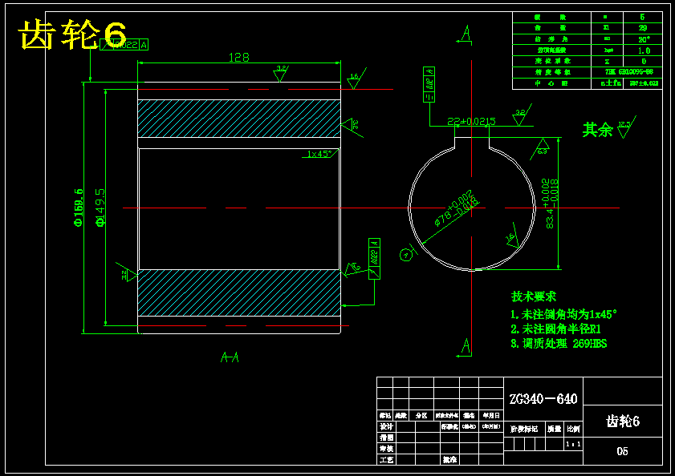Click the Φ78 bore diameter dimension text
This screenshot has height=476, width=675.
457,208
